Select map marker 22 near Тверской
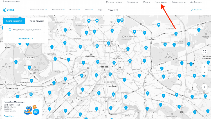 (98, 62)
